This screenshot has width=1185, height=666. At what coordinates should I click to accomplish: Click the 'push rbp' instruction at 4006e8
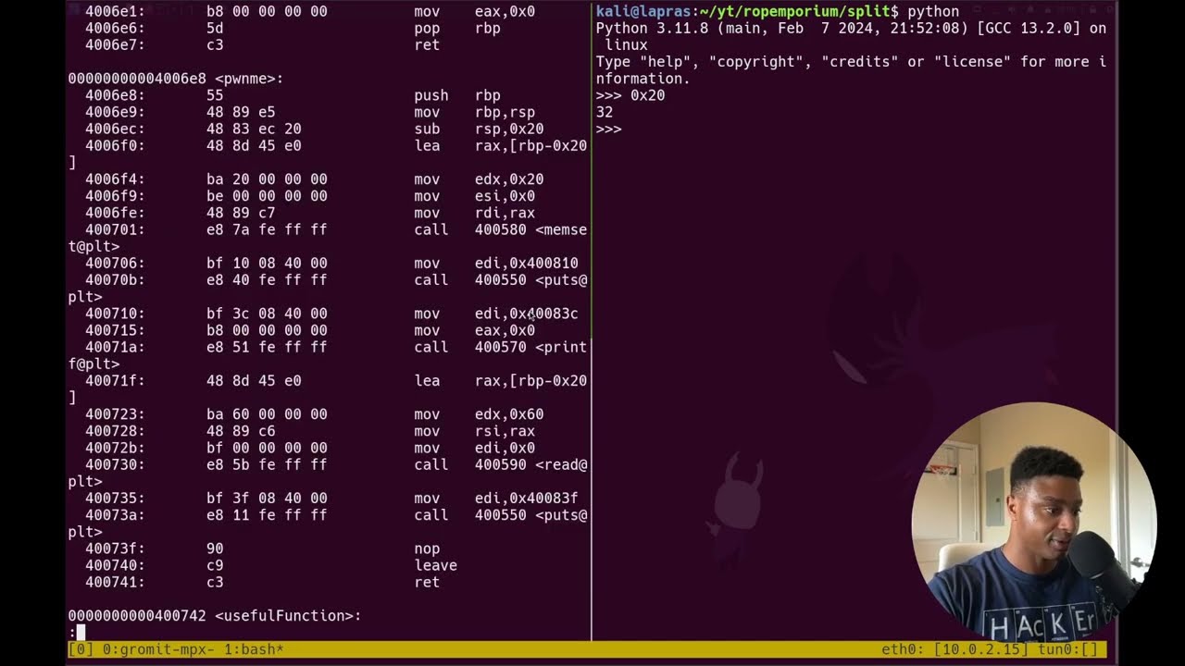[x=457, y=95]
